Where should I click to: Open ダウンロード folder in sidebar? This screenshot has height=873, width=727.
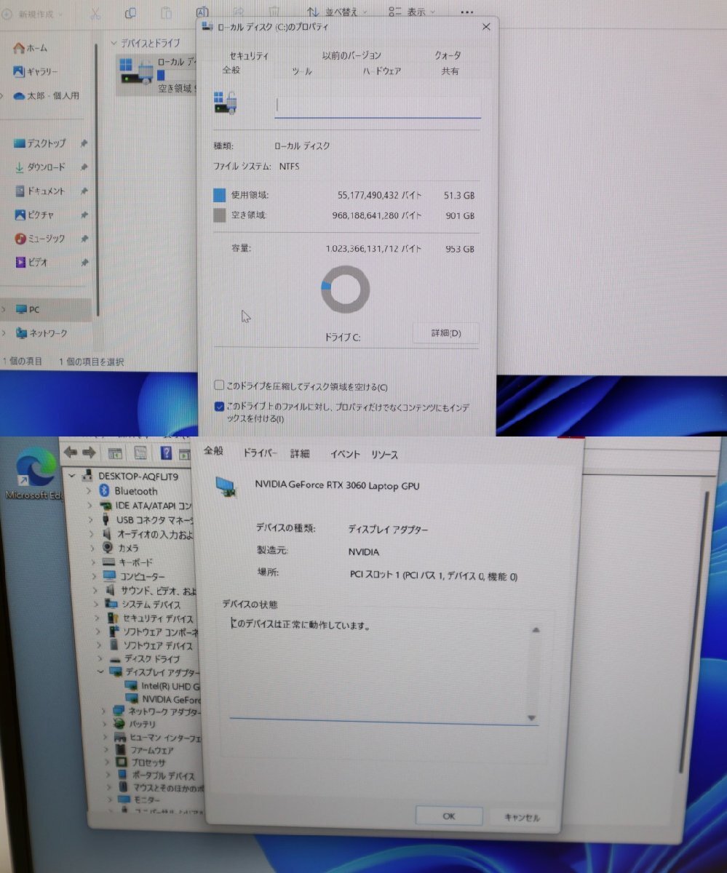(40, 167)
